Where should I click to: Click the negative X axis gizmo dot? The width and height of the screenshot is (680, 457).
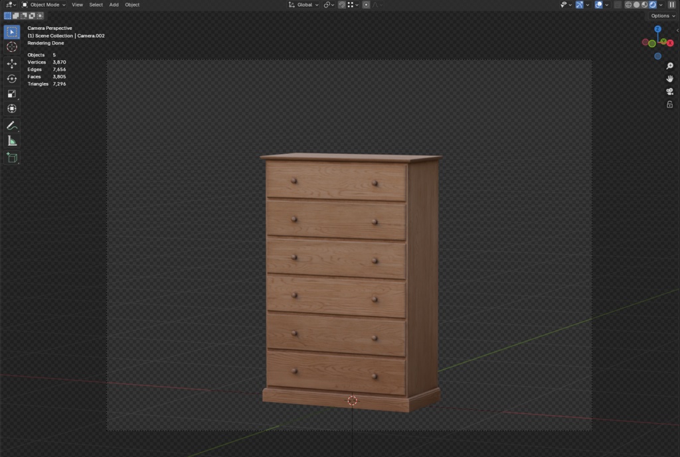point(645,42)
